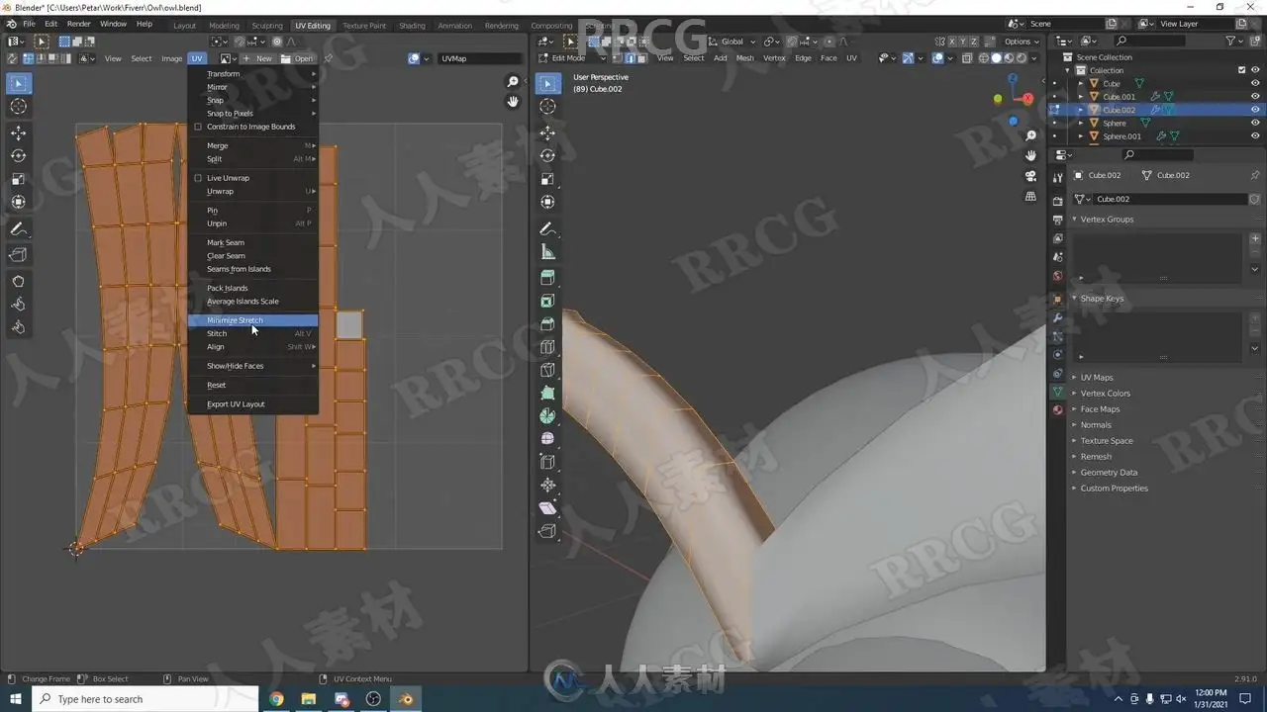Screen dimensions: 1267x712
Task: Switch to the Texture Paint workspace tab
Action: click(x=364, y=26)
